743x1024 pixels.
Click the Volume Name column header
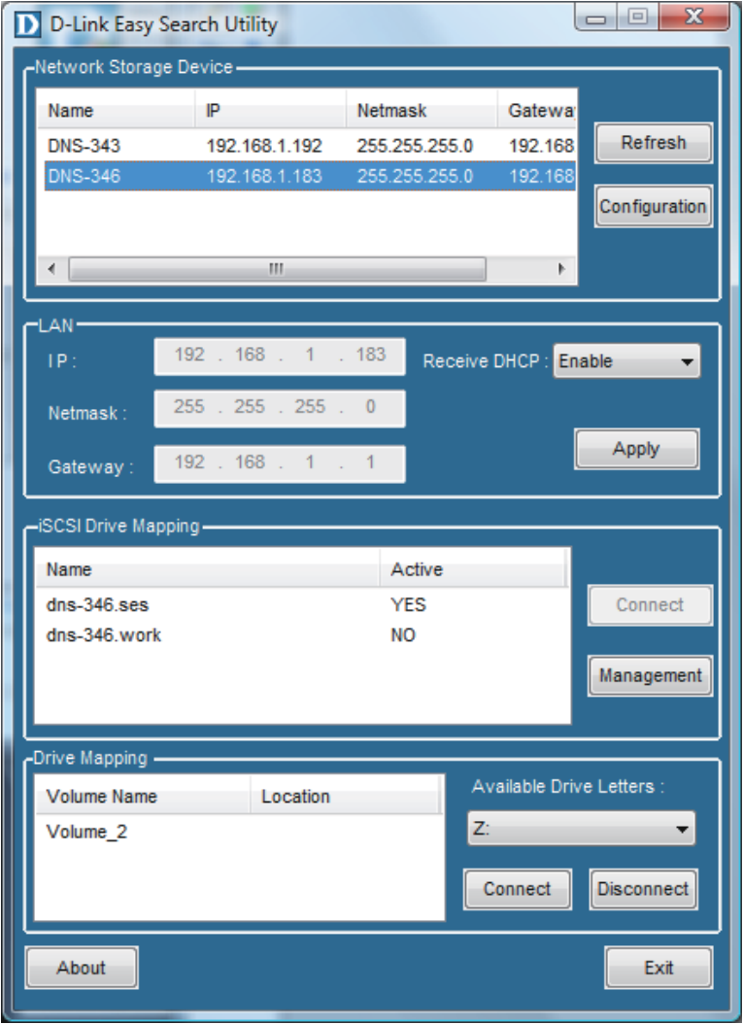(143, 796)
